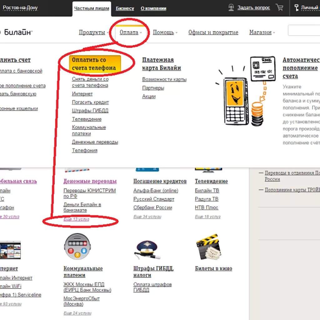
Task: Click the Beeline logo
Action: click(16, 32)
